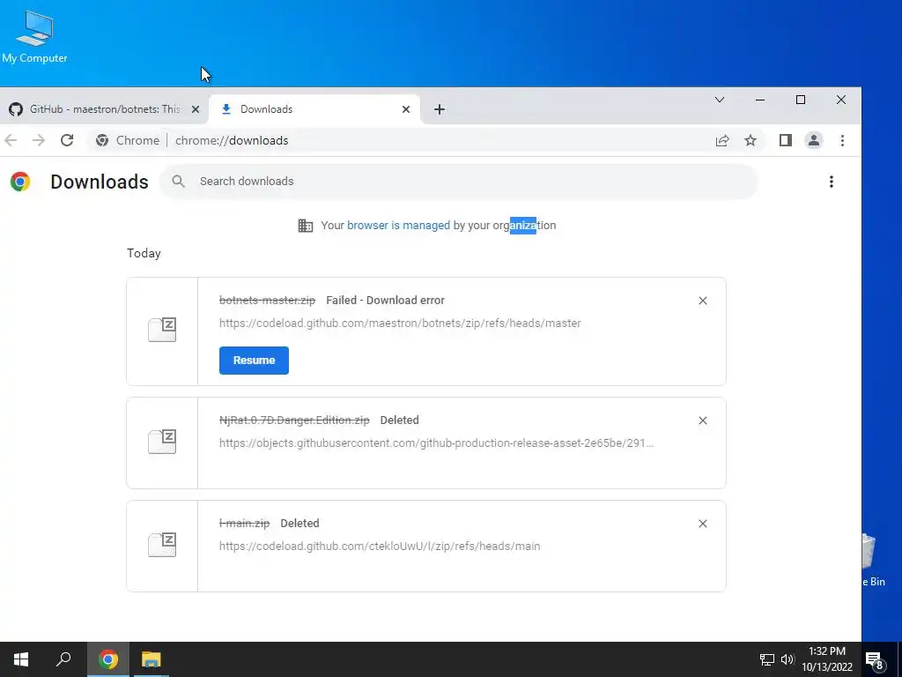This screenshot has height=677, width=902.
Task: Close the Downloads tab
Action: (x=406, y=109)
